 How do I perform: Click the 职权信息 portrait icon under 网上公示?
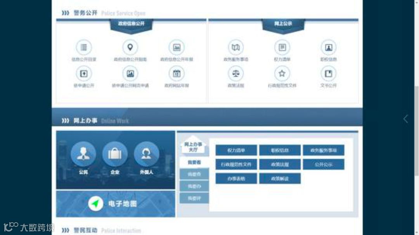coord(329,48)
